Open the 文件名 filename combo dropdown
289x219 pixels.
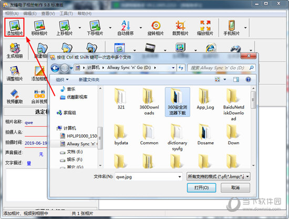coord(180,177)
